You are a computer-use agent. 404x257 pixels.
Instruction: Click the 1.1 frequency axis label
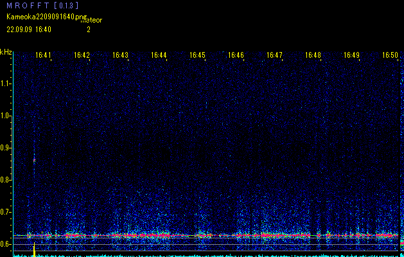tap(5, 84)
